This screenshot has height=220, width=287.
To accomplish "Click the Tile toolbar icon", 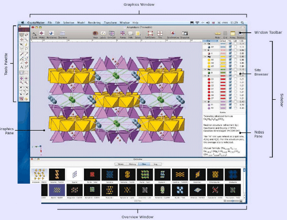I will point(160,34).
